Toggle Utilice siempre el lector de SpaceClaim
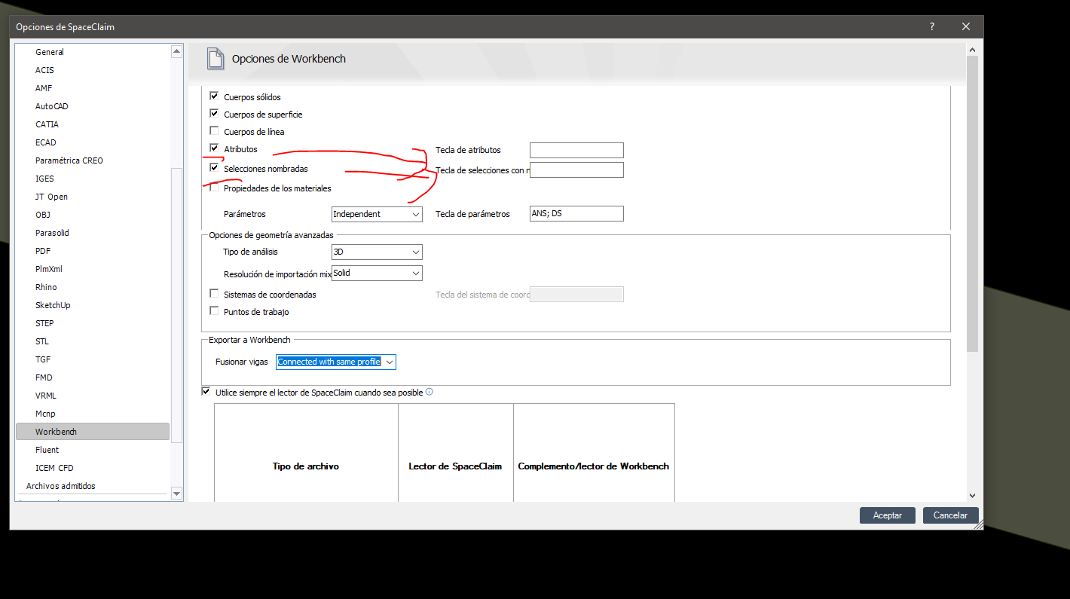The image size is (1070, 599). [x=206, y=392]
